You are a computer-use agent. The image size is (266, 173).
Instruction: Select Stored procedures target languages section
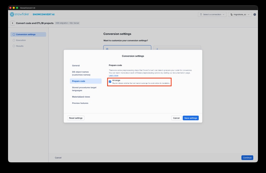(84, 89)
